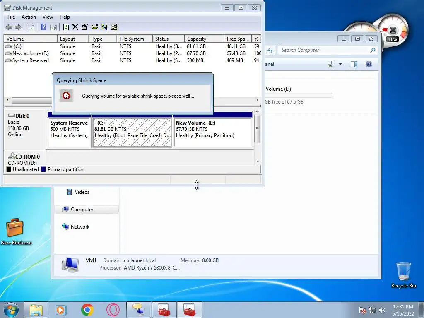424x318 pixels.
Task: Select the (C:) volume row in list
Action: 132,46
